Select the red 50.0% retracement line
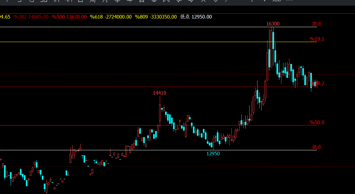Image resolution: width=355 pixels, height=194 pixels. (158, 125)
